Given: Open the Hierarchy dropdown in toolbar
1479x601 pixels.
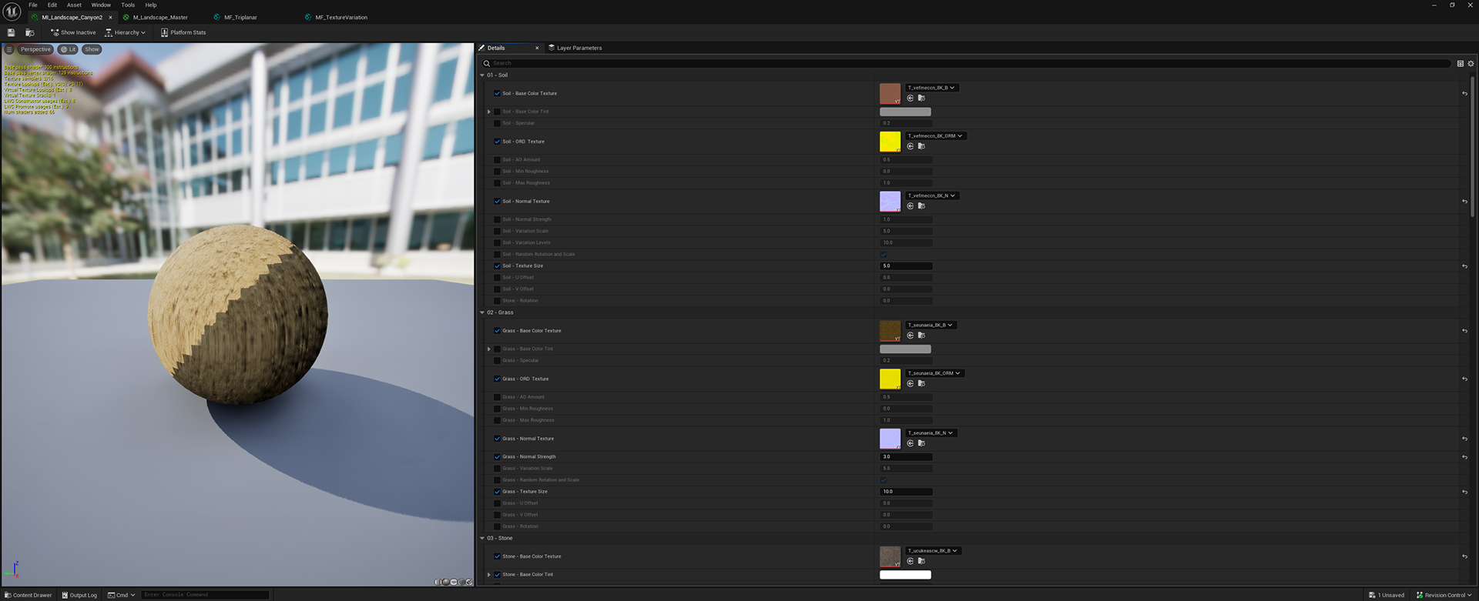Looking at the screenshot, I should 125,32.
